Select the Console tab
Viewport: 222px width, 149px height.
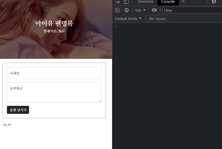pyautogui.click(x=168, y=2)
